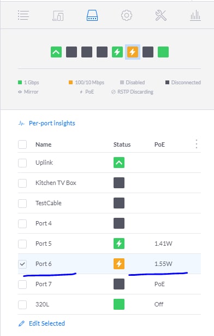The width and height of the screenshot is (214, 336).
Task: Open the Config gear tab
Action: click(x=127, y=15)
